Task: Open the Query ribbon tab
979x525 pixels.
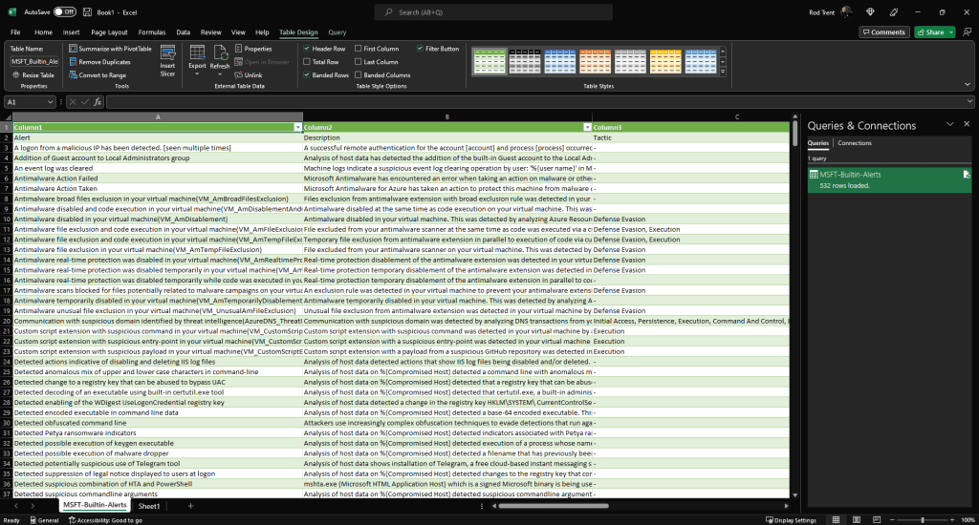Action: click(x=337, y=32)
